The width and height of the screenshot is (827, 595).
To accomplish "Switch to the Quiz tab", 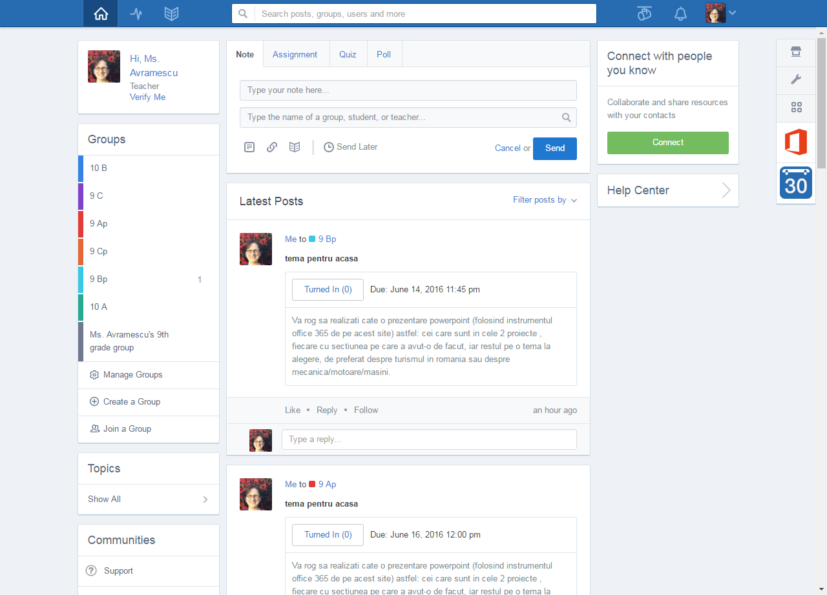I will click(348, 54).
